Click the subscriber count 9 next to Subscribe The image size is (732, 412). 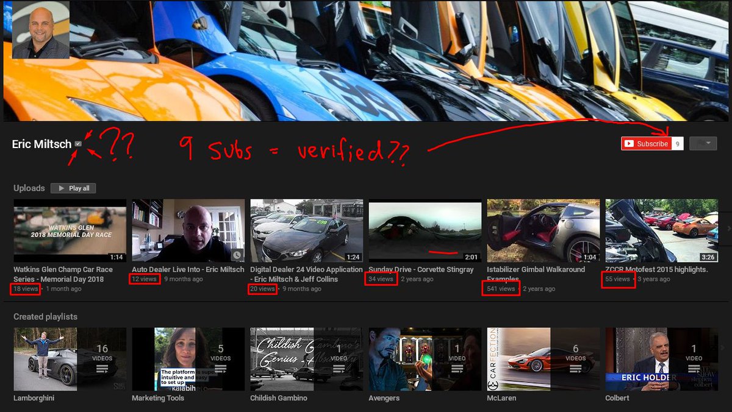click(x=677, y=144)
